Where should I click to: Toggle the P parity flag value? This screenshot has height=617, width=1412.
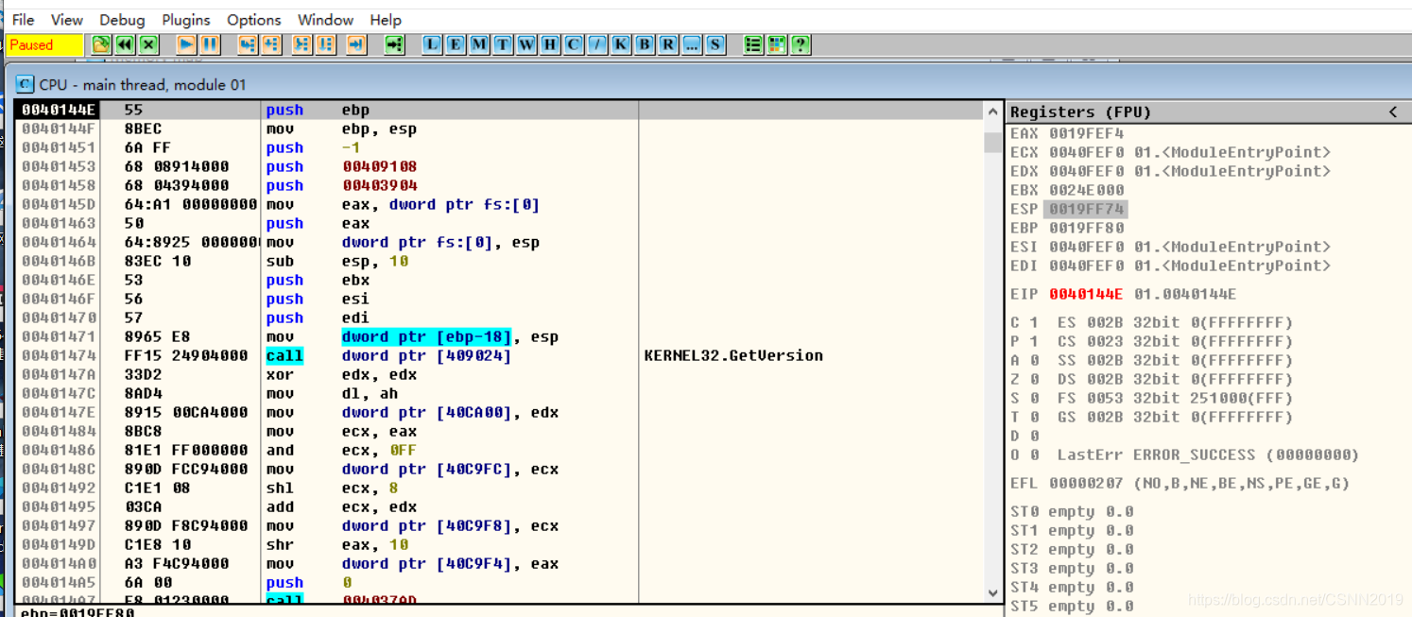[x=1034, y=341]
